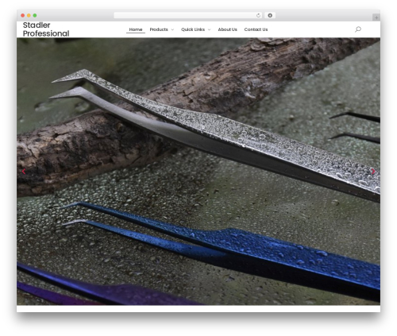Go to the About Us page
The image size is (397, 336).
pos(227,29)
